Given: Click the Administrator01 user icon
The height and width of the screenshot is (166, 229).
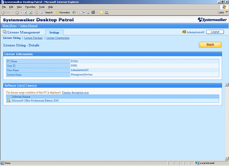Looking at the screenshot, I should pos(184,32).
